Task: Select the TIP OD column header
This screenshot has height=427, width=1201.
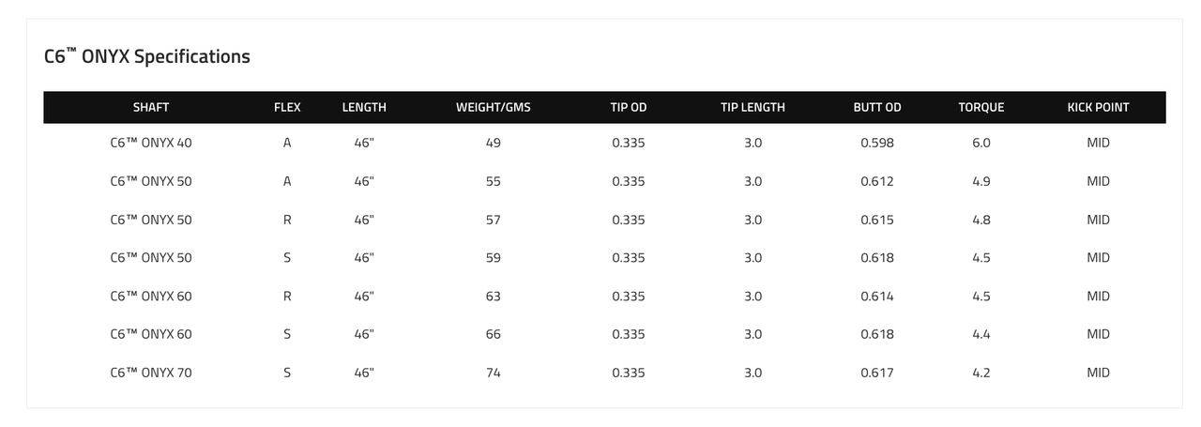Action: (629, 107)
